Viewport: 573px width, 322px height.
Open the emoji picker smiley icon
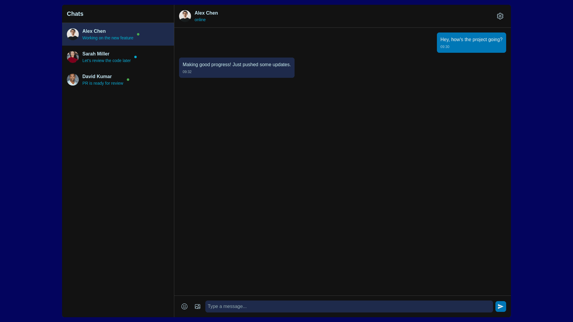click(184, 306)
